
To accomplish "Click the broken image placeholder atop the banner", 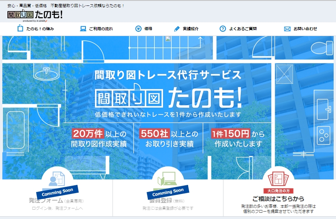I will (168, 38).
